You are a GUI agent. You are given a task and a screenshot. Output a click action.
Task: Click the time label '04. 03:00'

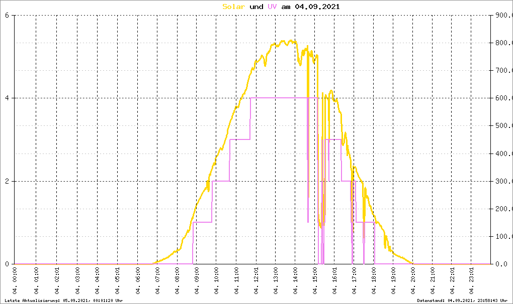pyautogui.click(x=77, y=281)
